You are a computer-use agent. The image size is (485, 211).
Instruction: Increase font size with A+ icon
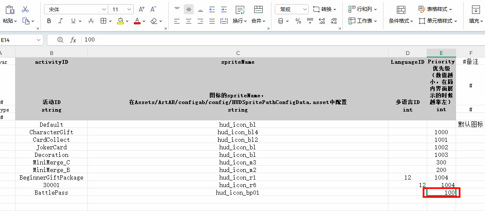coord(141,9)
